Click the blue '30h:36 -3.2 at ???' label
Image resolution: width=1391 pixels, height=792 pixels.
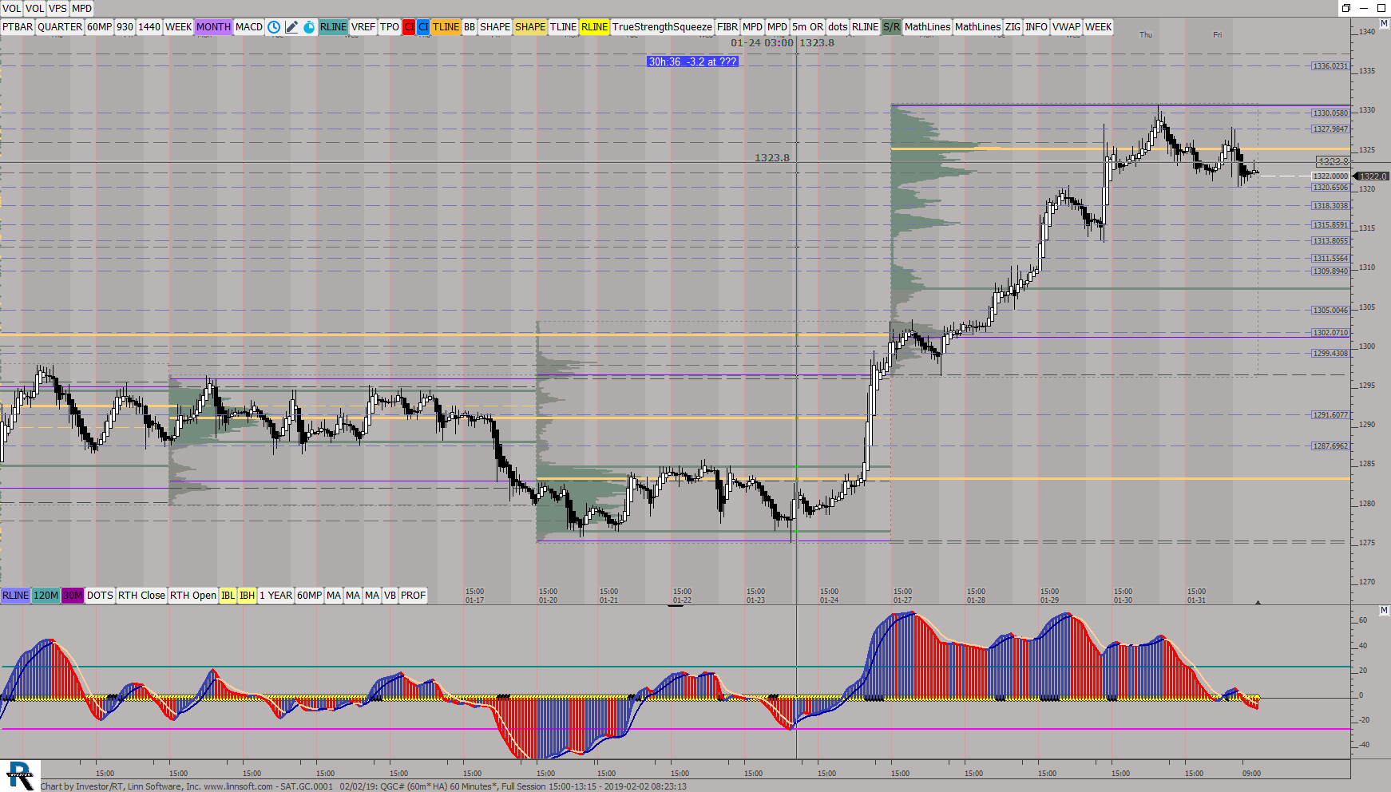click(x=692, y=61)
